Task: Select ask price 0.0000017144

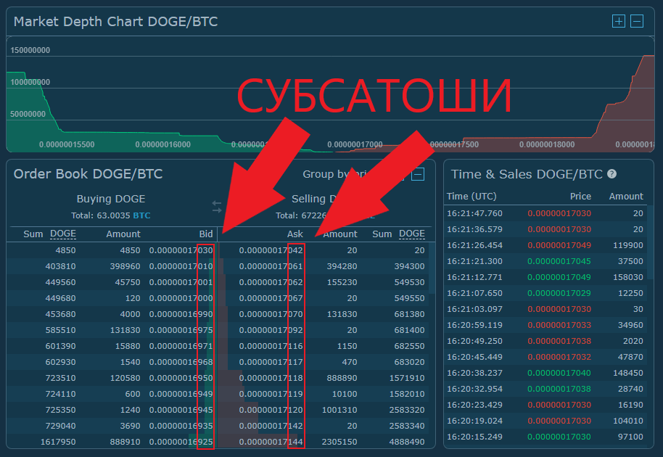Action: pyautogui.click(x=271, y=442)
